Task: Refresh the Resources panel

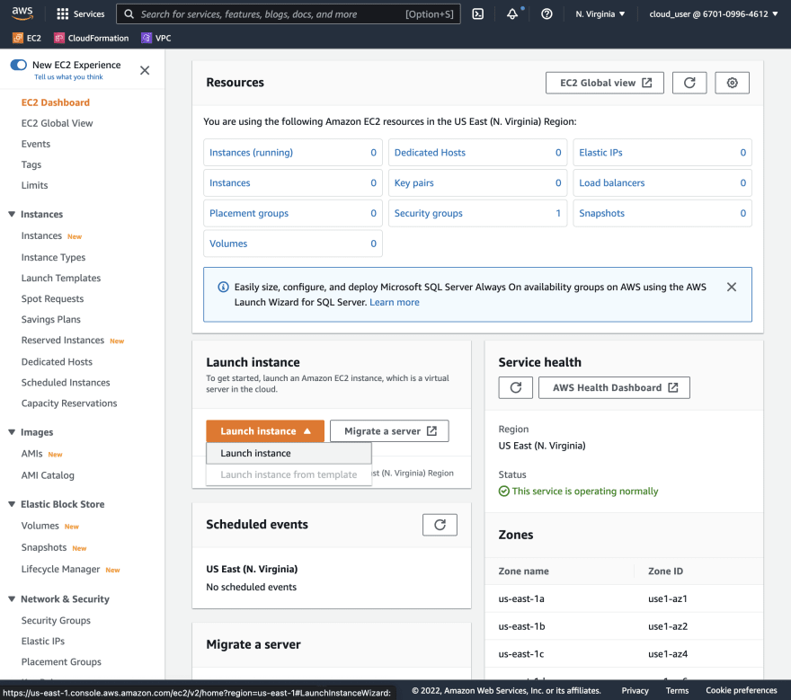Action: click(x=689, y=83)
